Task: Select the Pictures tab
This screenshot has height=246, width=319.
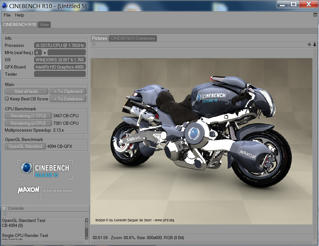Action: coord(100,38)
